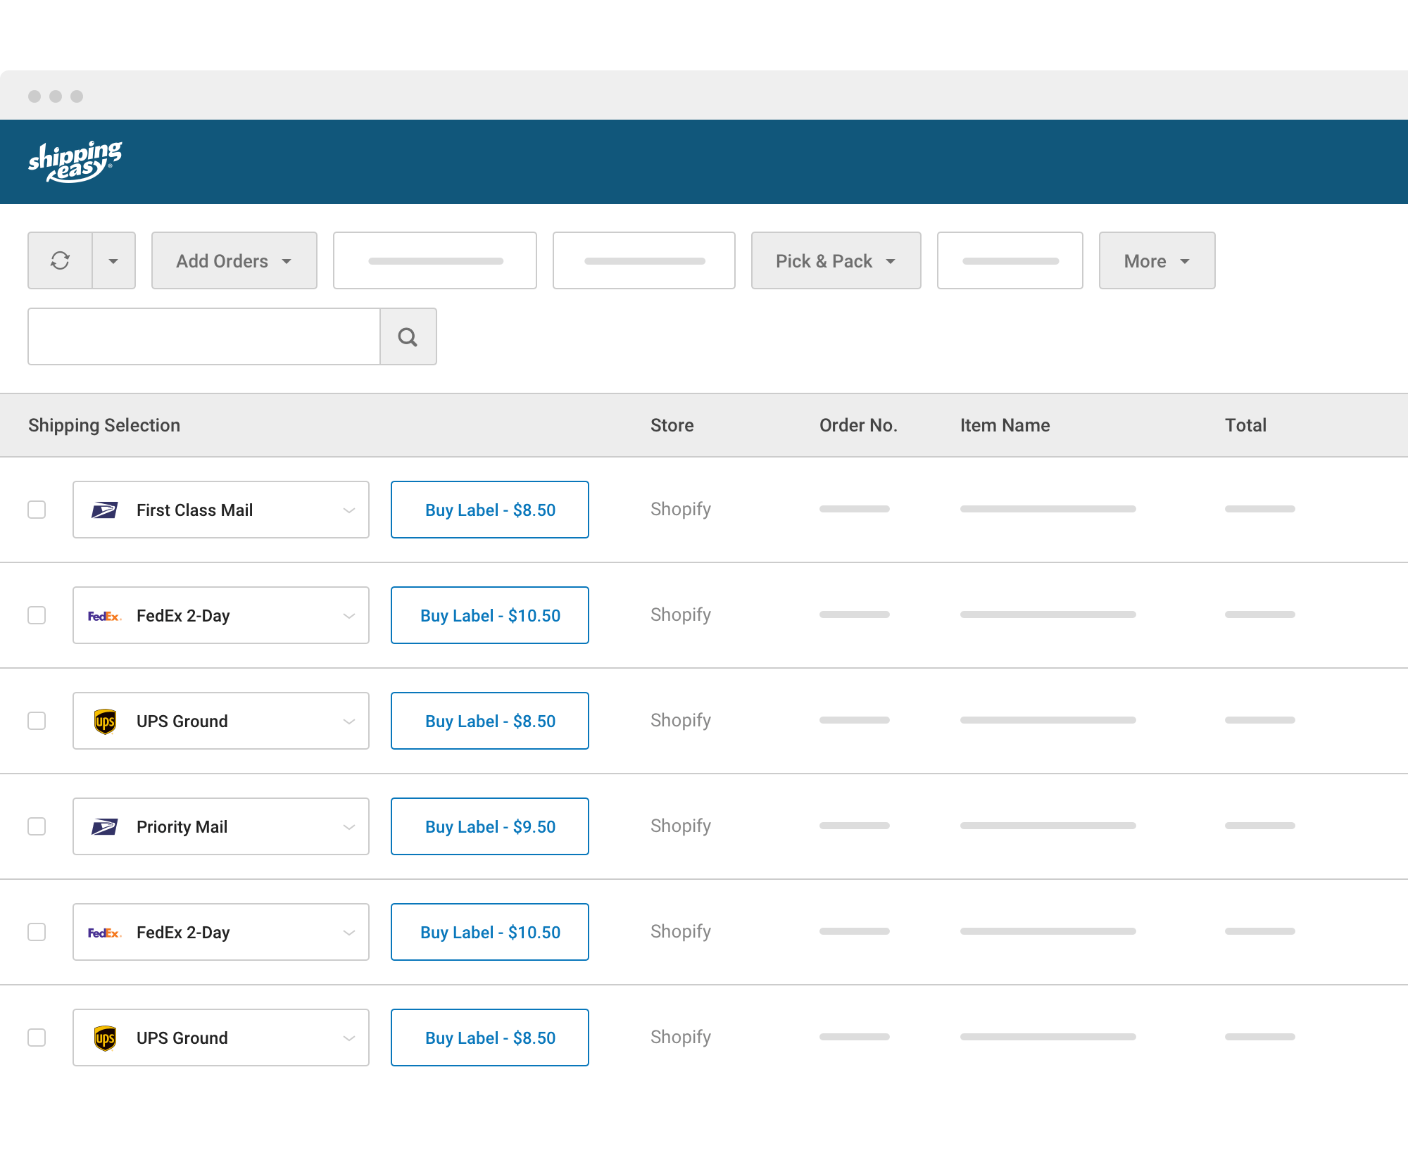Click into the order search field

pos(204,336)
